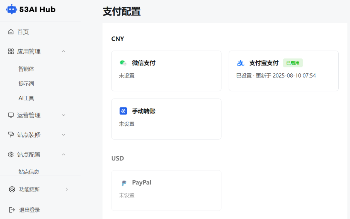Select 智能体 from the sidebar

pos(26,69)
